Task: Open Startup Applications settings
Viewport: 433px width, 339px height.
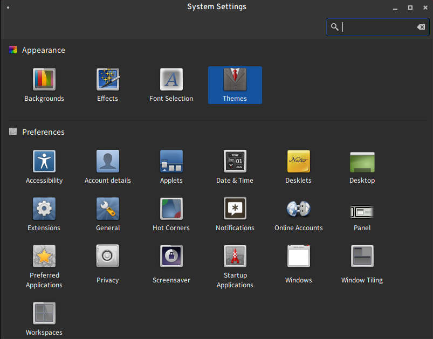Action: [x=235, y=257]
